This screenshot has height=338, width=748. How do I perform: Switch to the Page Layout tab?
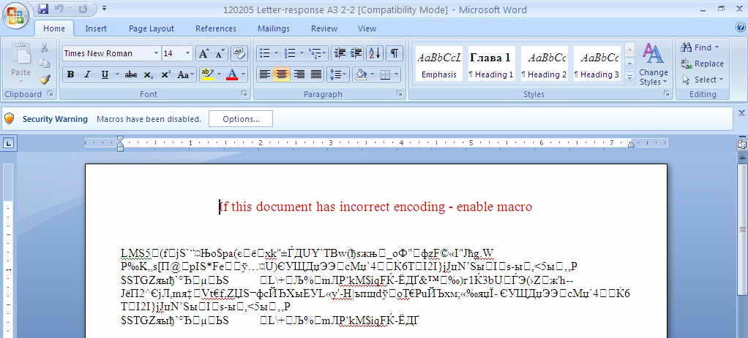(152, 28)
